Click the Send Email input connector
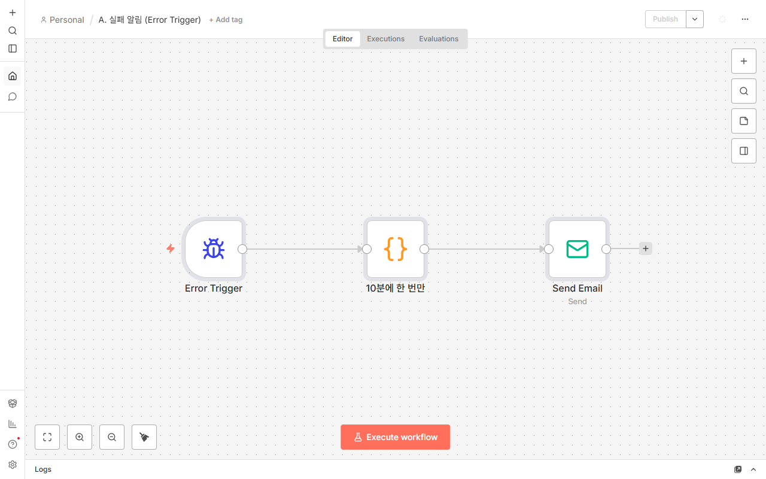 coord(549,249)
